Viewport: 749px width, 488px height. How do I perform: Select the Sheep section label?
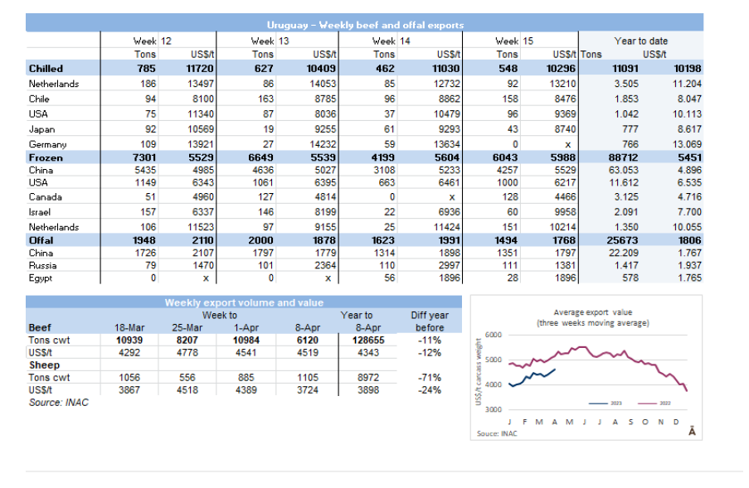tap(43, 365)
